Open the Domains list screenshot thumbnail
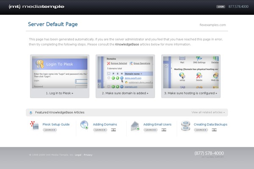Image resolution: width=254 pixels, height=169 pixels. point(125,72)
